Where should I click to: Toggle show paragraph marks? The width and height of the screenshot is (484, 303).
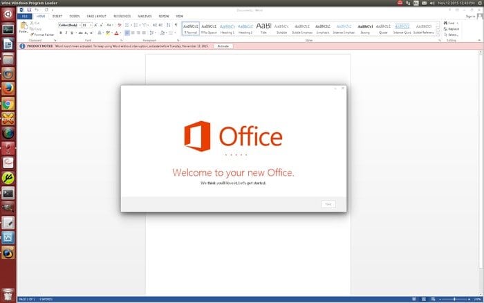(176, 25)
